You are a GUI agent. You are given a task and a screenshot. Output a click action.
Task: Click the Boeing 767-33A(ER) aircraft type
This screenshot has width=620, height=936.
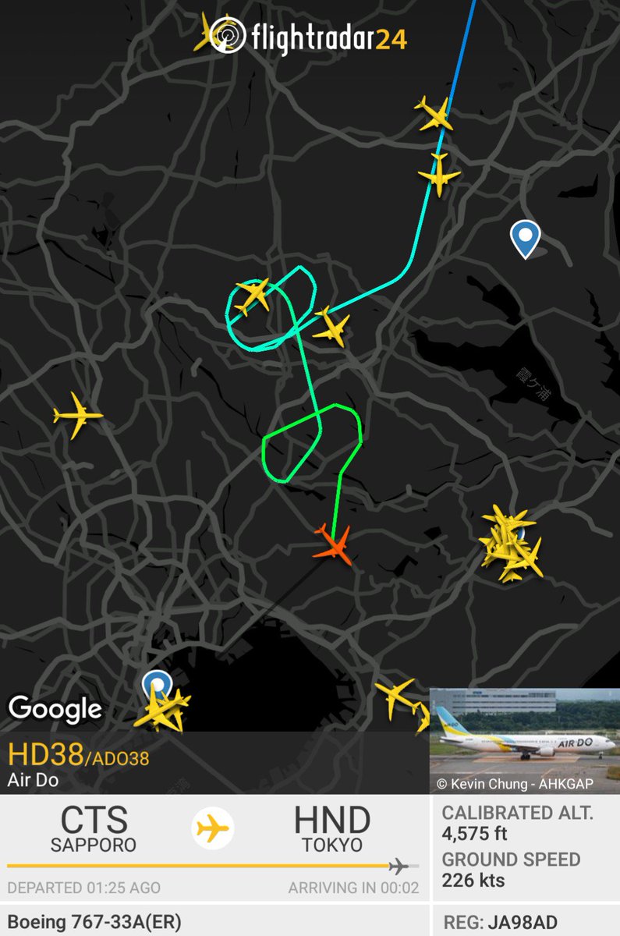pyautogui.click(x=94, y=923)
